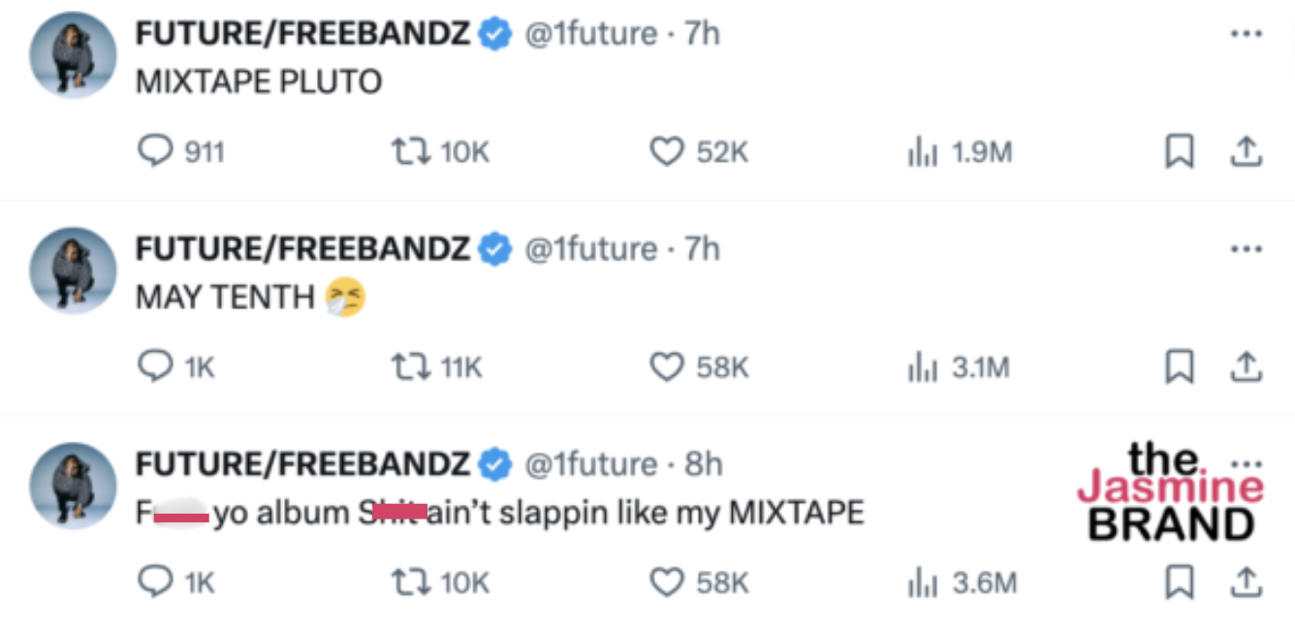Open the more options menu on MAY TENTH tweet

pyautogui.click(x=1244, y=248)
